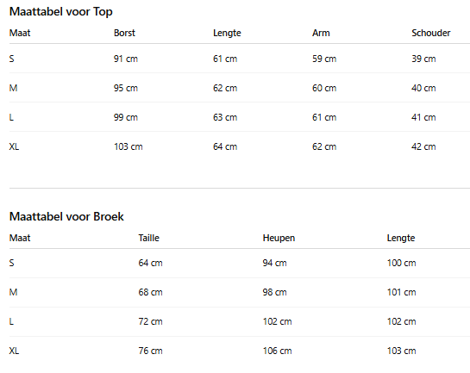Click the 64 cm Taille value
This screenshot has height=373, width=470.
[x=150, y=263]
